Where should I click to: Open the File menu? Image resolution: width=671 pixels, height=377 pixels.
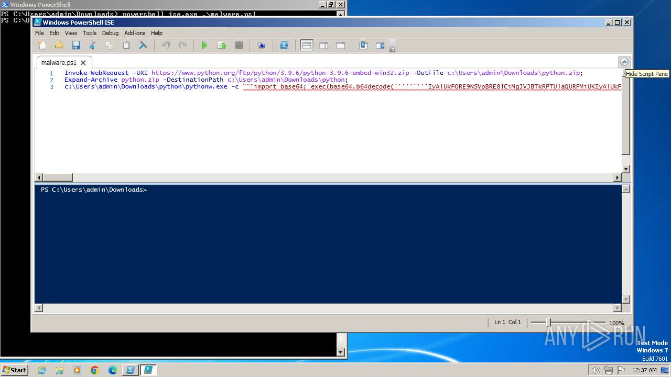(x=39, y=33)
